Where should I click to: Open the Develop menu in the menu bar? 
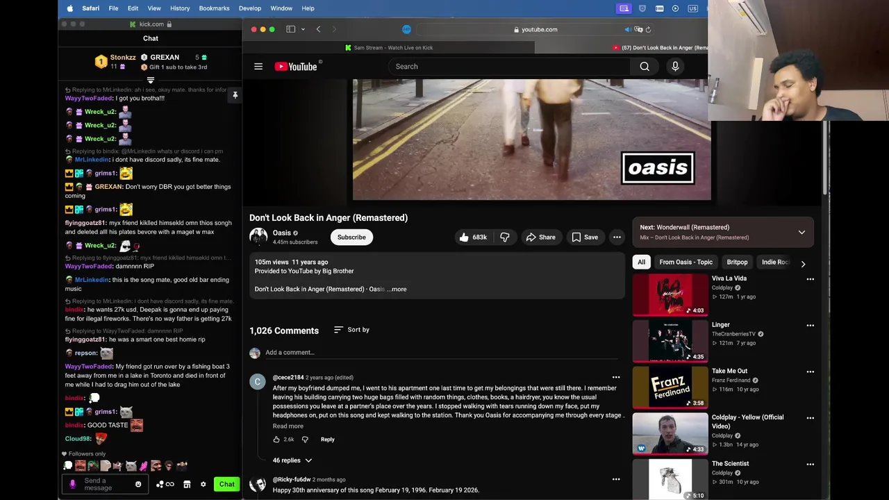[250, 8]
